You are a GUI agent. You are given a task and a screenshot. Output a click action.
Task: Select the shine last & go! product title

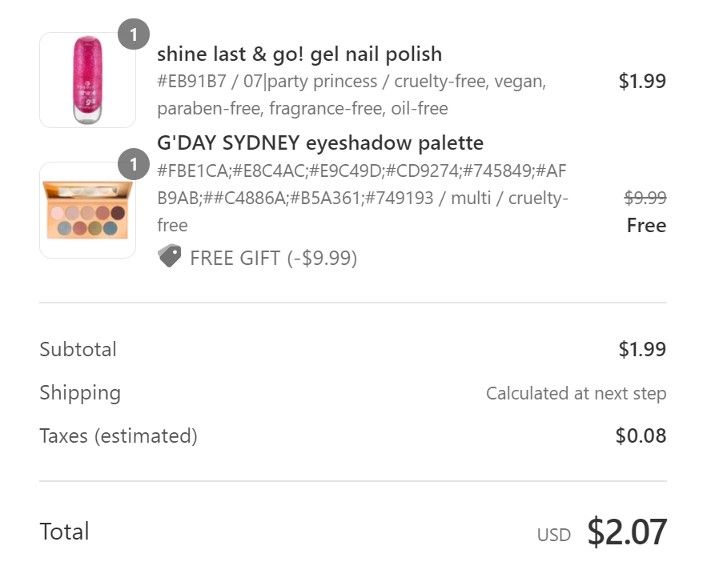pos(299,54)
